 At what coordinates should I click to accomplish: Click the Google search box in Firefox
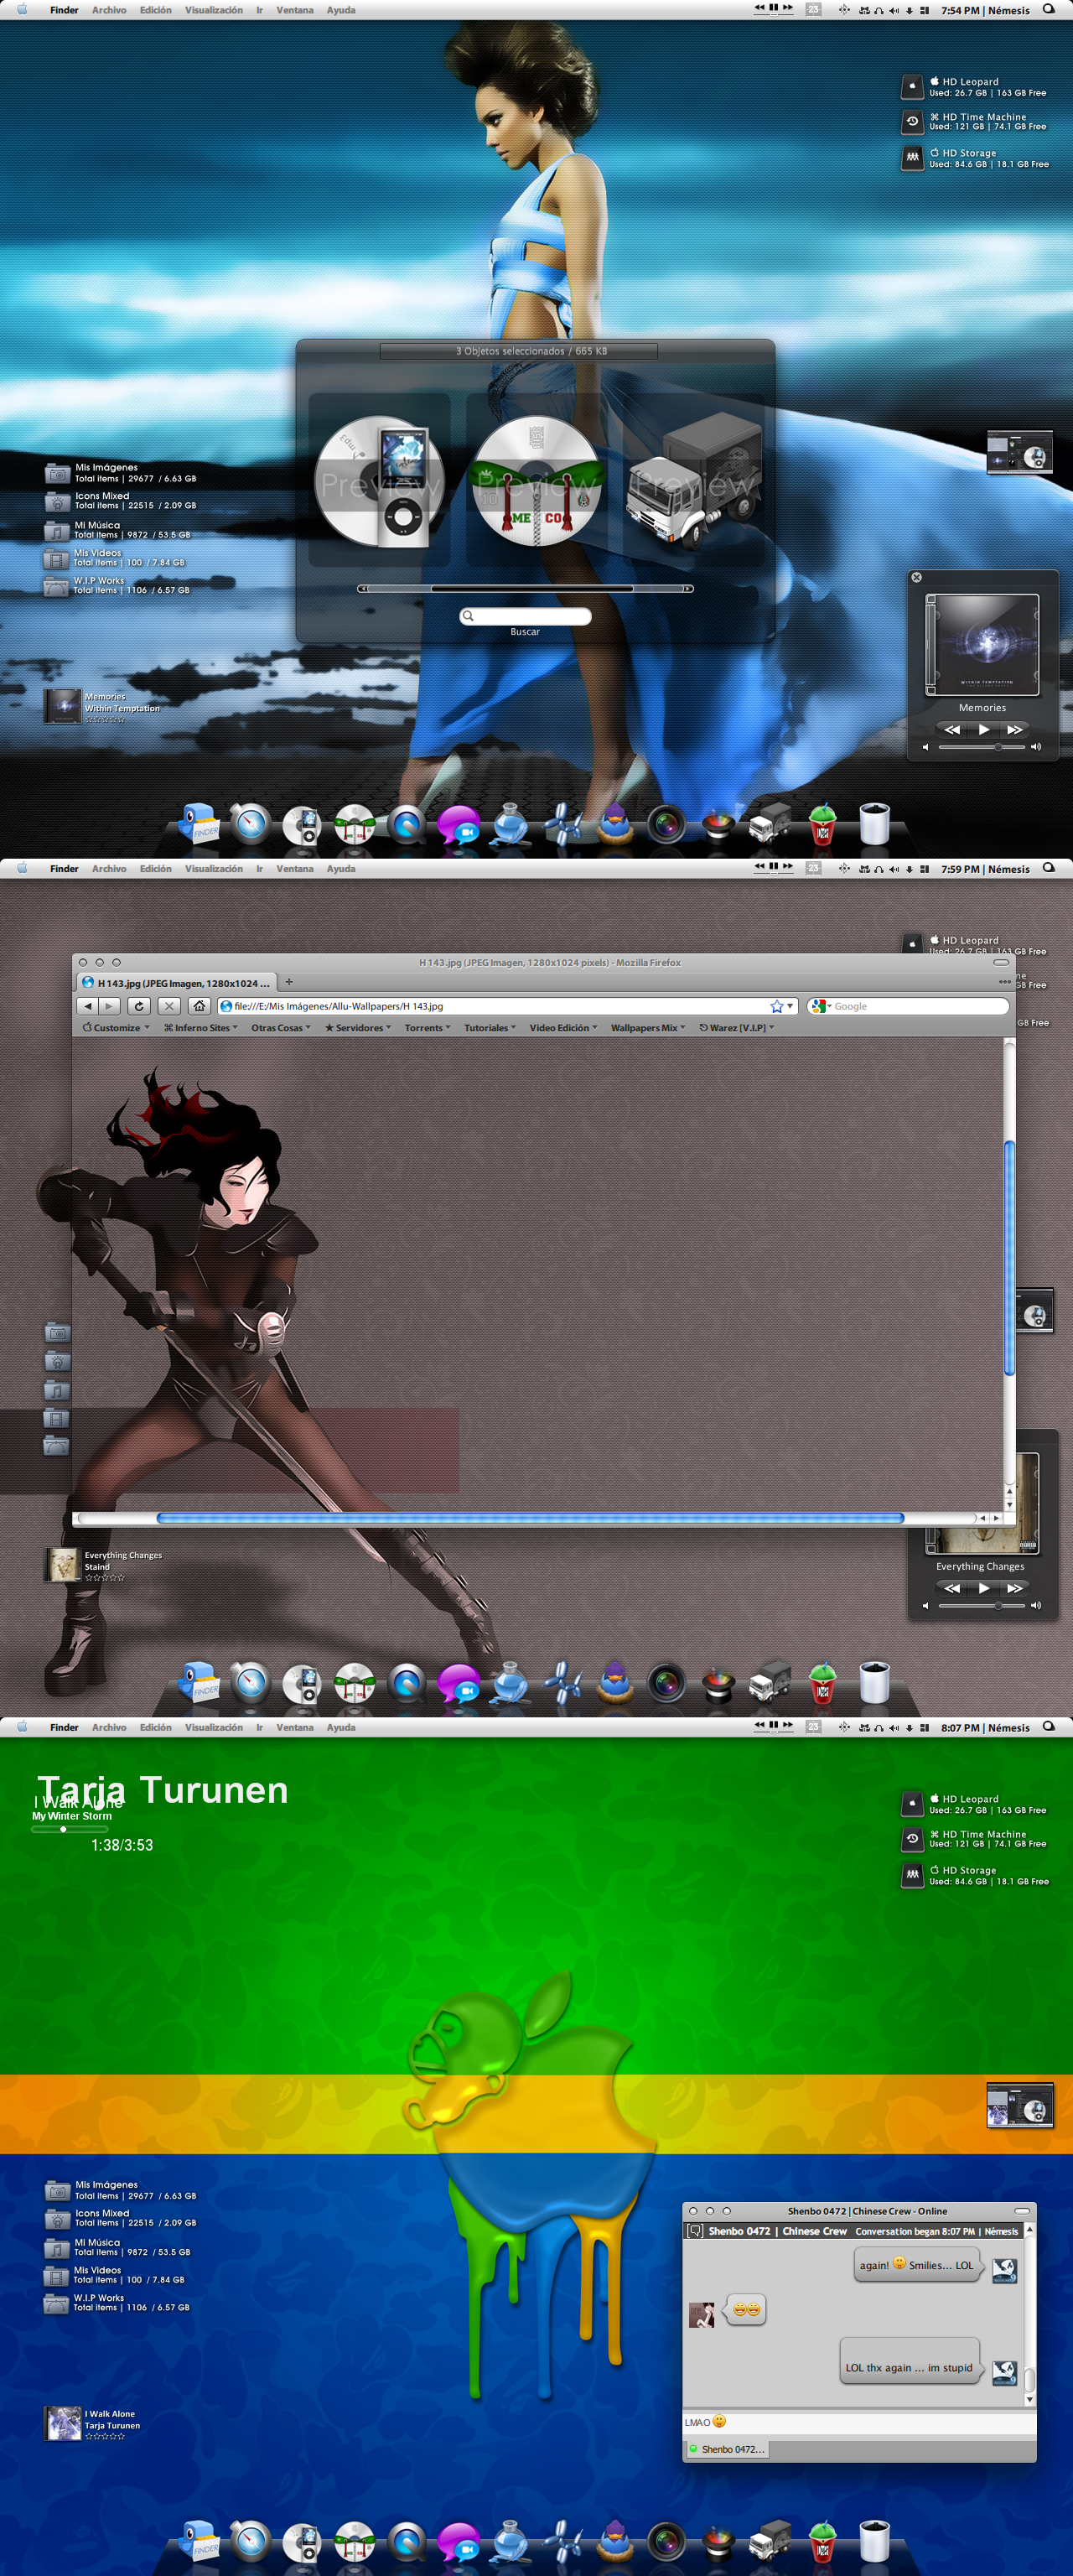tap(907, 1006)
